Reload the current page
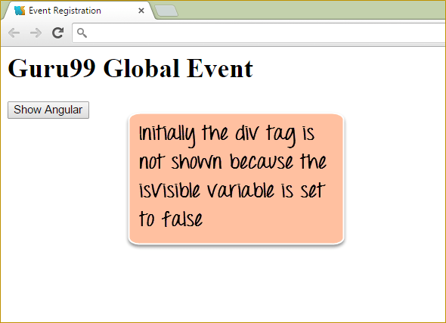 57,33
